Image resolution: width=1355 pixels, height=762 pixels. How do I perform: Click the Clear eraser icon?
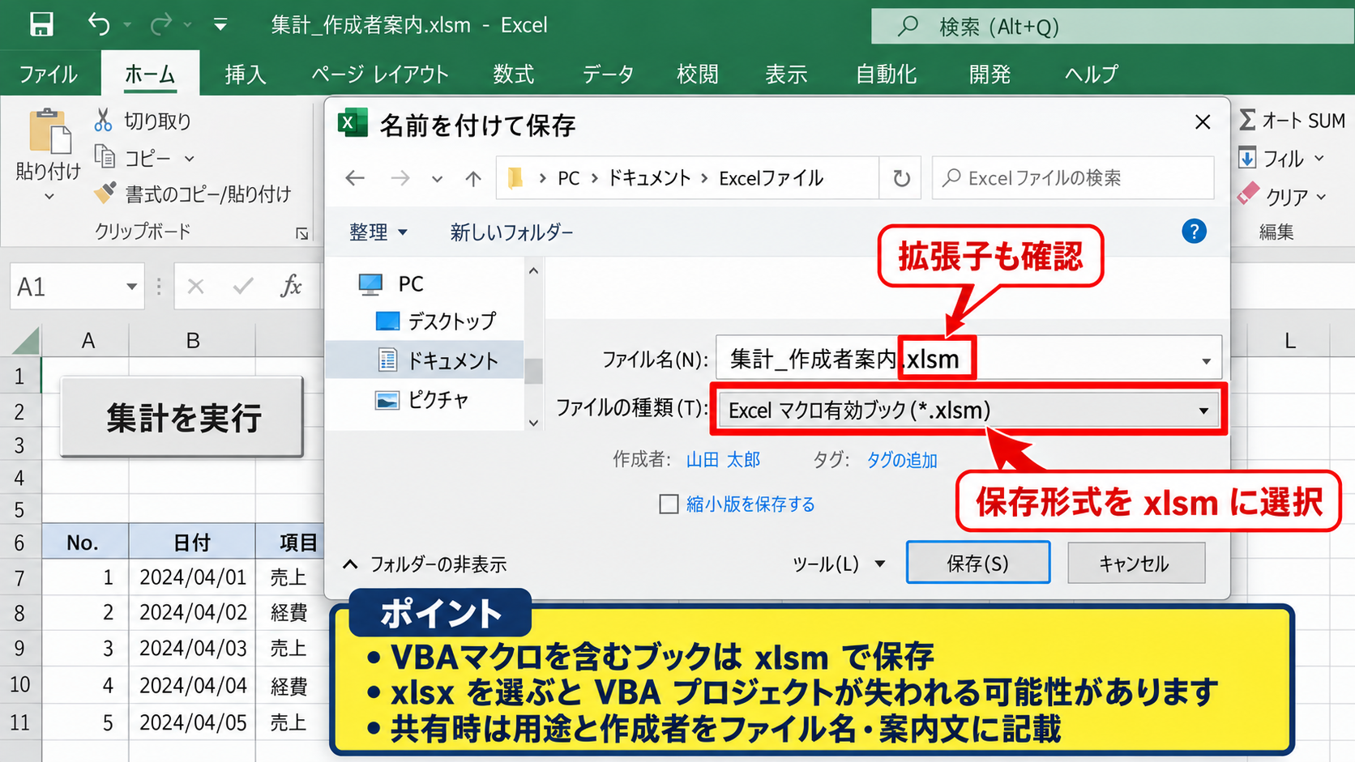pos(1248,194)
